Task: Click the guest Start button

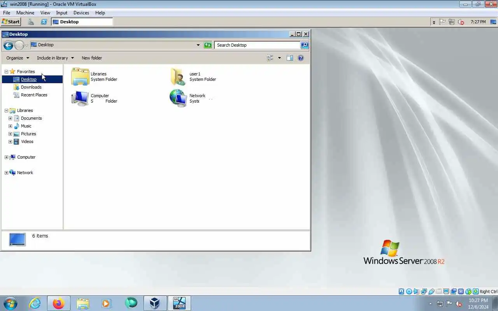Action: (11, 22)
